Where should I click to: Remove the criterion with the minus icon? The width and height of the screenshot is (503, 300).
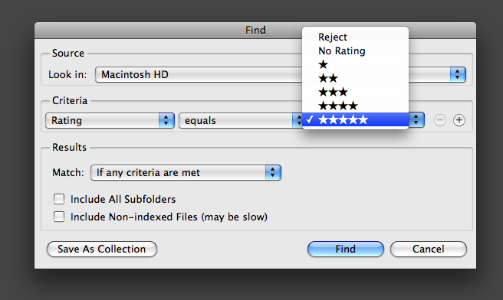(440, 120)
